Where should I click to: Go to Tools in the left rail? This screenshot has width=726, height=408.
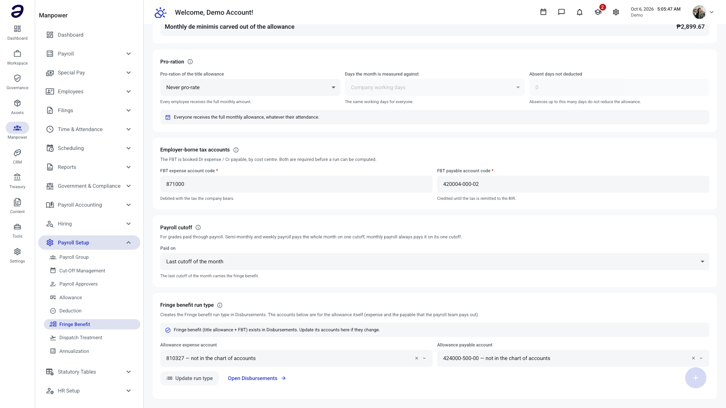[17, 230]
